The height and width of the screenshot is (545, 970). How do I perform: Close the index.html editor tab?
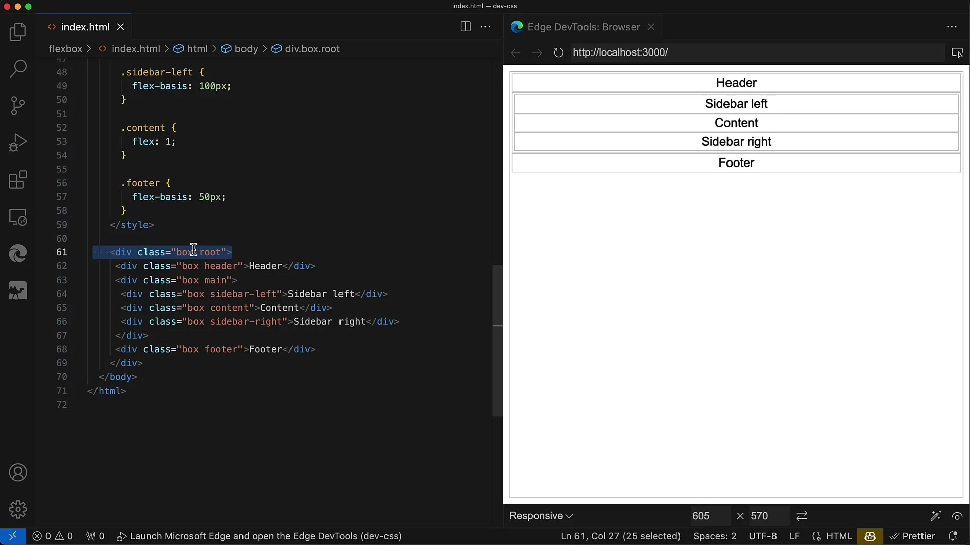click(x=120, y=27)
